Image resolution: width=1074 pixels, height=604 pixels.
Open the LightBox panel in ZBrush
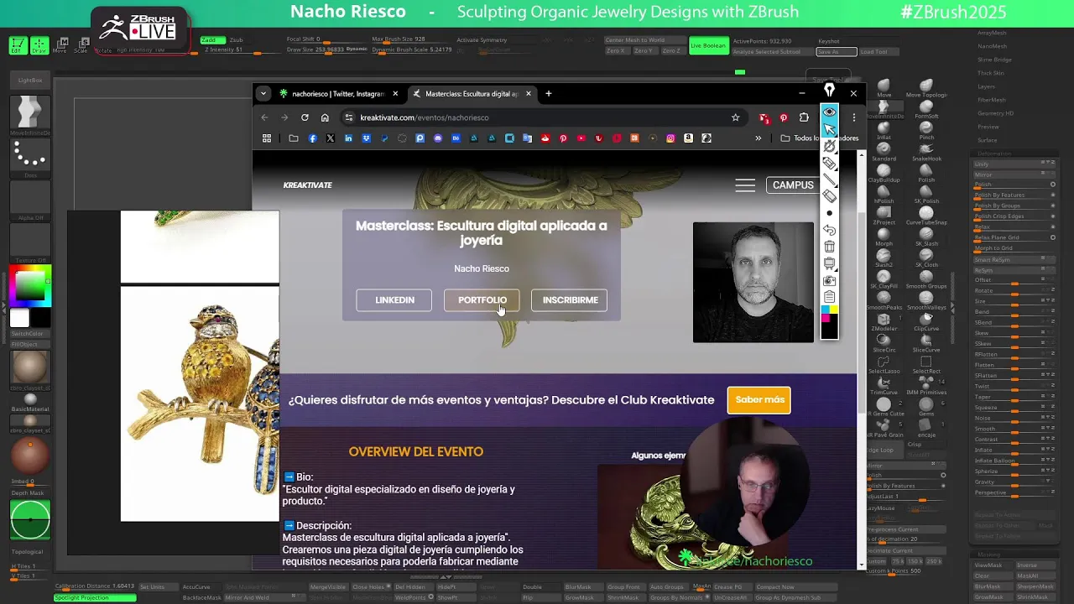coord(30,81)
